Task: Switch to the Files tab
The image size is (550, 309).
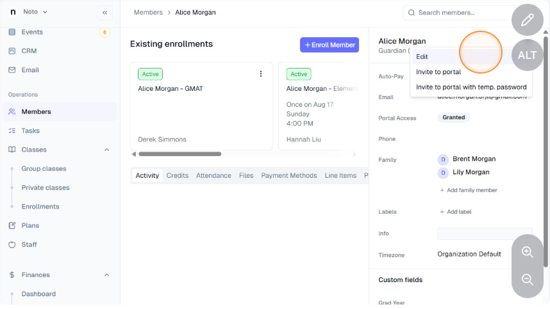Action: tap(246, 176)
